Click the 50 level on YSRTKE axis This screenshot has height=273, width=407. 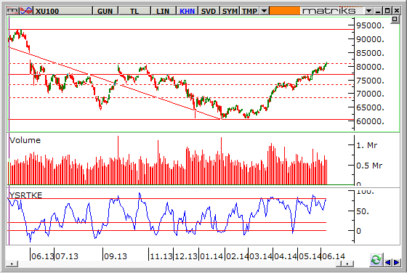(362, 211)
